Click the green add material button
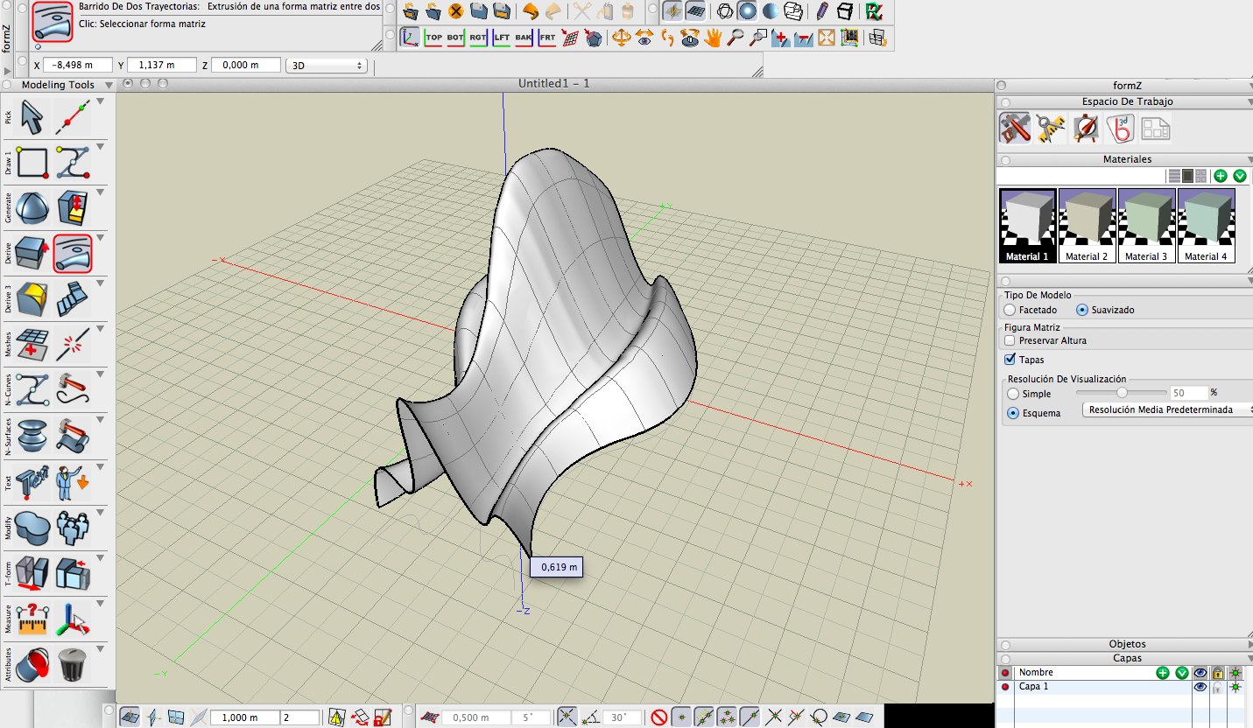 [x=1221, y=176]
